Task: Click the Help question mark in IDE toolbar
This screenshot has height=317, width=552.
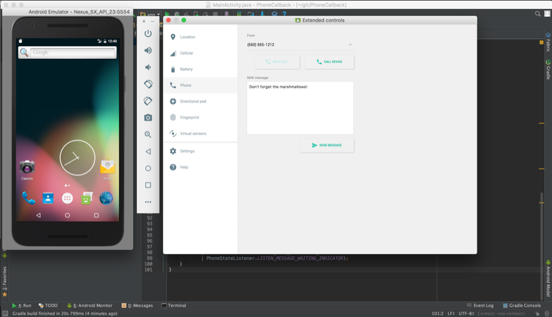Action: [x=284, y=14]
